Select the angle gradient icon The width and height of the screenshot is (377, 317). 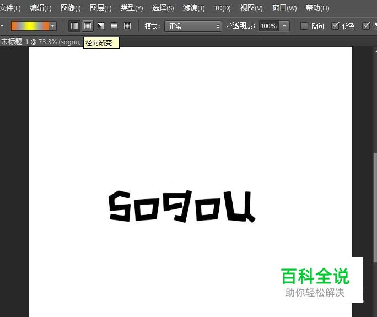[101, 26]
